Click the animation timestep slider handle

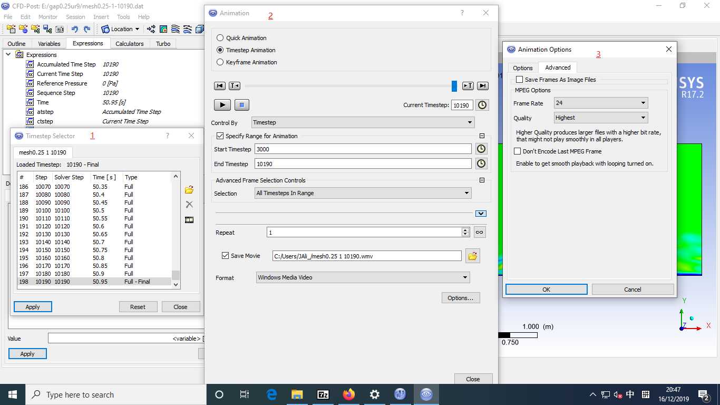pyautogui.click(x=454, y=86)
